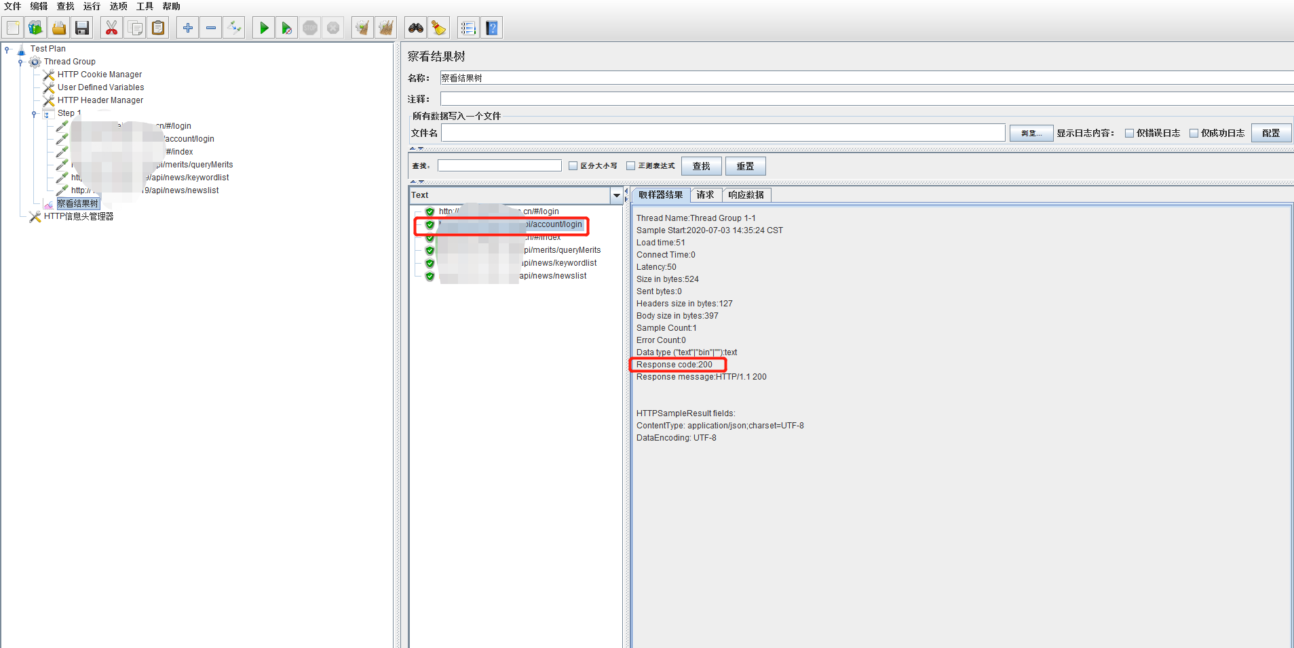The width and height of the screenshot is (1294, 648).
Task: Open the Function Helper dialog icon
Action: [x=468, y=27]
